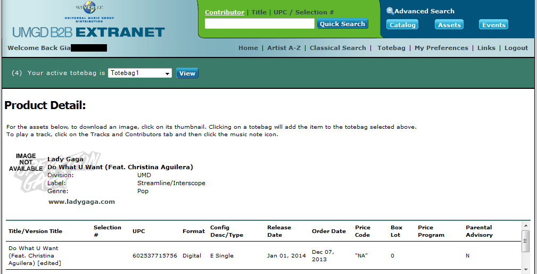The width and height of the screenshot is (537, 274).
Task: Click the Quick Search button
Action: (x=342, y=23)
